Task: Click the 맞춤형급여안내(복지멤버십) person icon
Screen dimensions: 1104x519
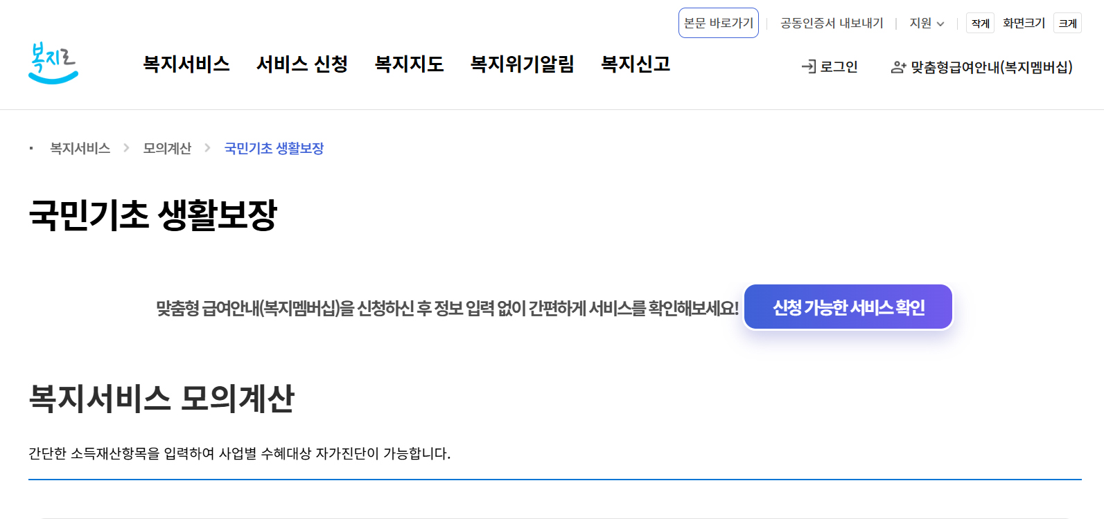Action: 898,67
